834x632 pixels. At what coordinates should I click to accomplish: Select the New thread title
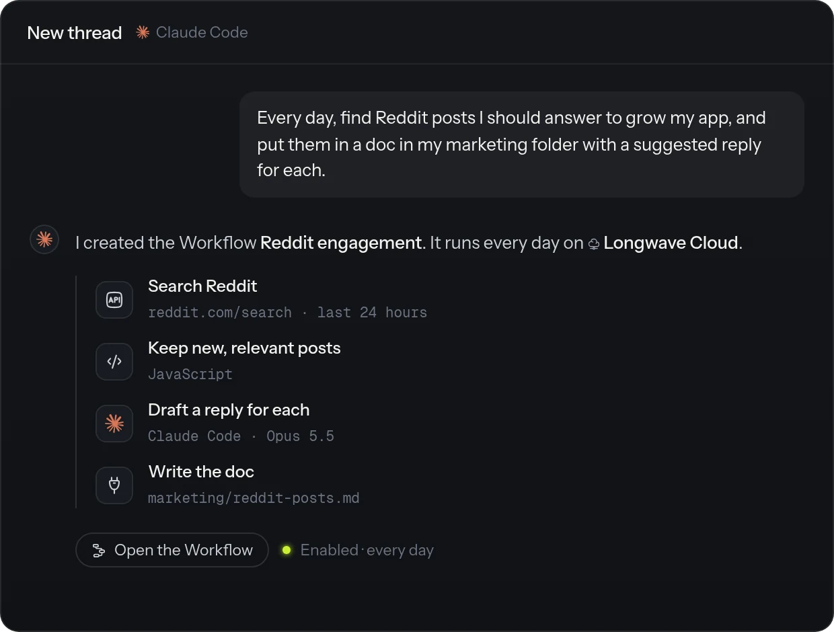pos(75,33)
